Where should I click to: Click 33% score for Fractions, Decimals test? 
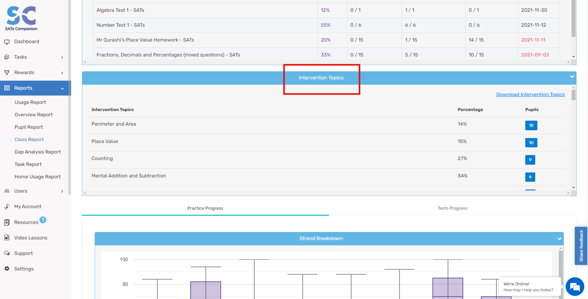click(x=326, y=55)
